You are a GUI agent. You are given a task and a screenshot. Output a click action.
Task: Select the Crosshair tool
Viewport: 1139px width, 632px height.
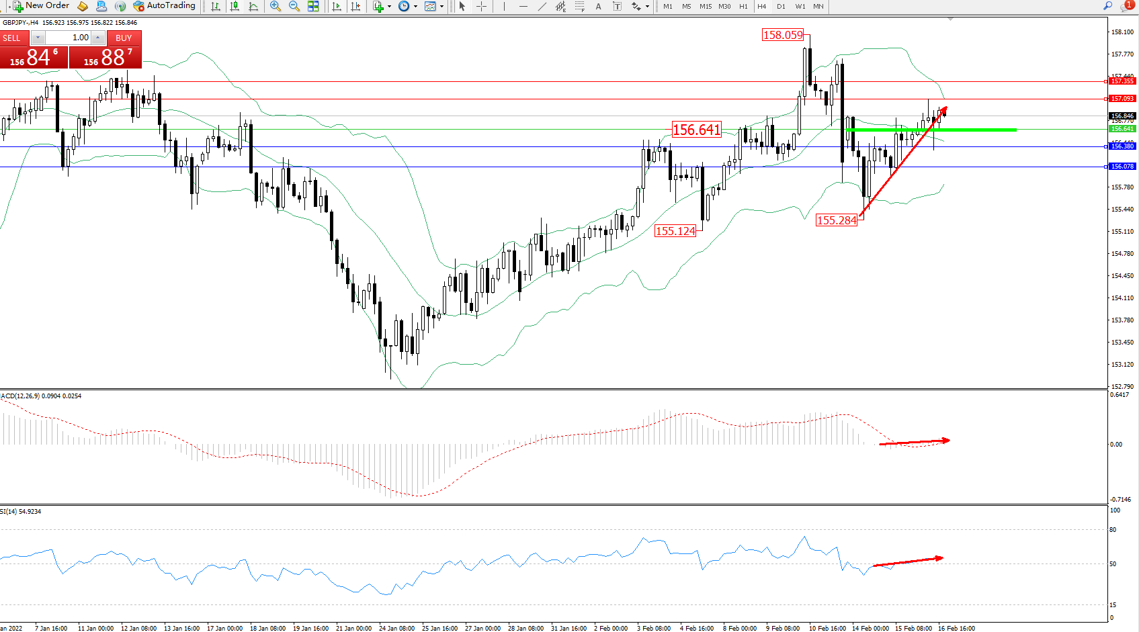pos(482,6)
